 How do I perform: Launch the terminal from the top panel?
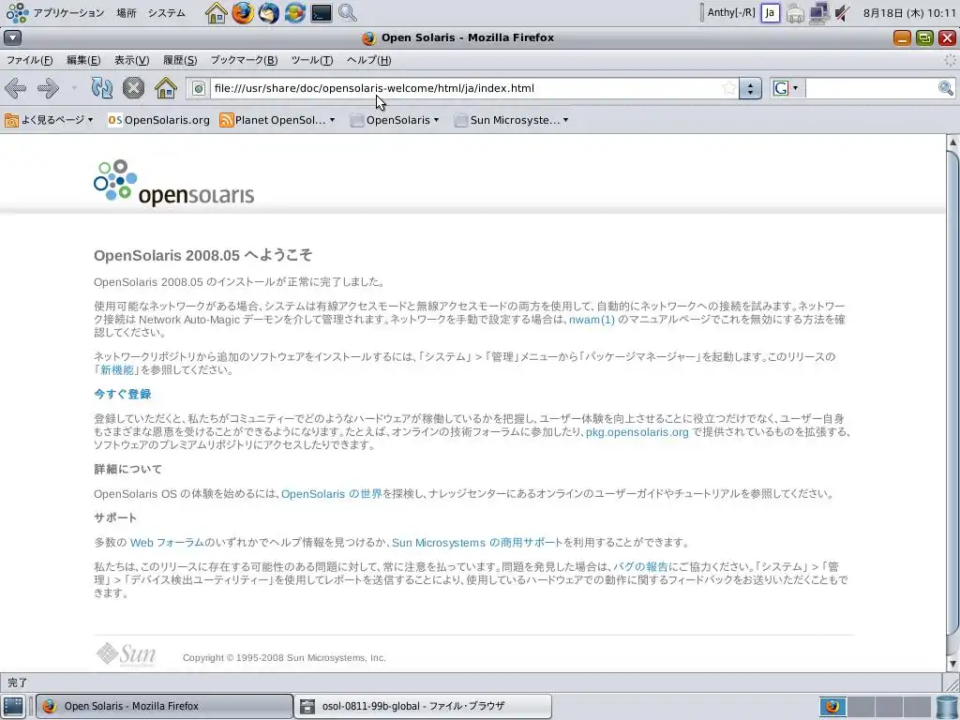321,13
